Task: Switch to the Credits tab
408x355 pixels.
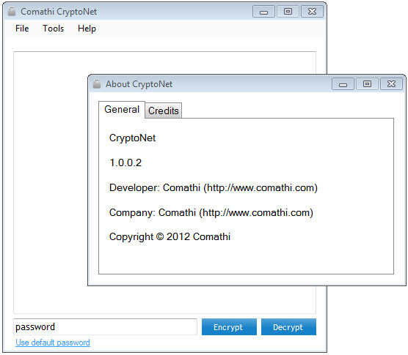Action: pyautogui.click(x=164, y=111)
